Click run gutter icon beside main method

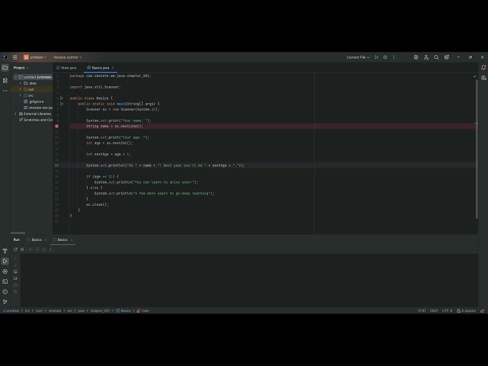(x=62, y=104)
